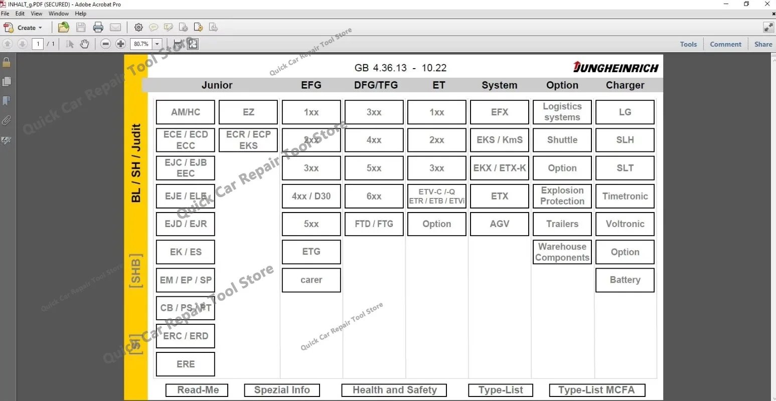Click the Open file folder icon
776x401 pixels.
63,28
